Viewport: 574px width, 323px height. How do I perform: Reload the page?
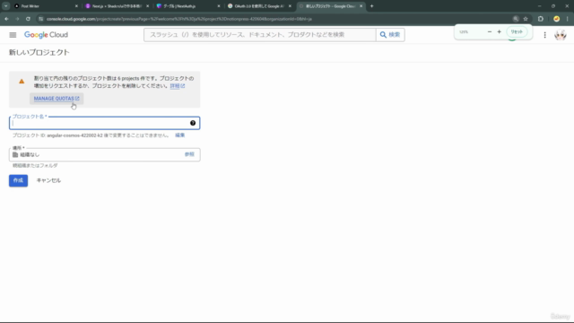[28, 19]
